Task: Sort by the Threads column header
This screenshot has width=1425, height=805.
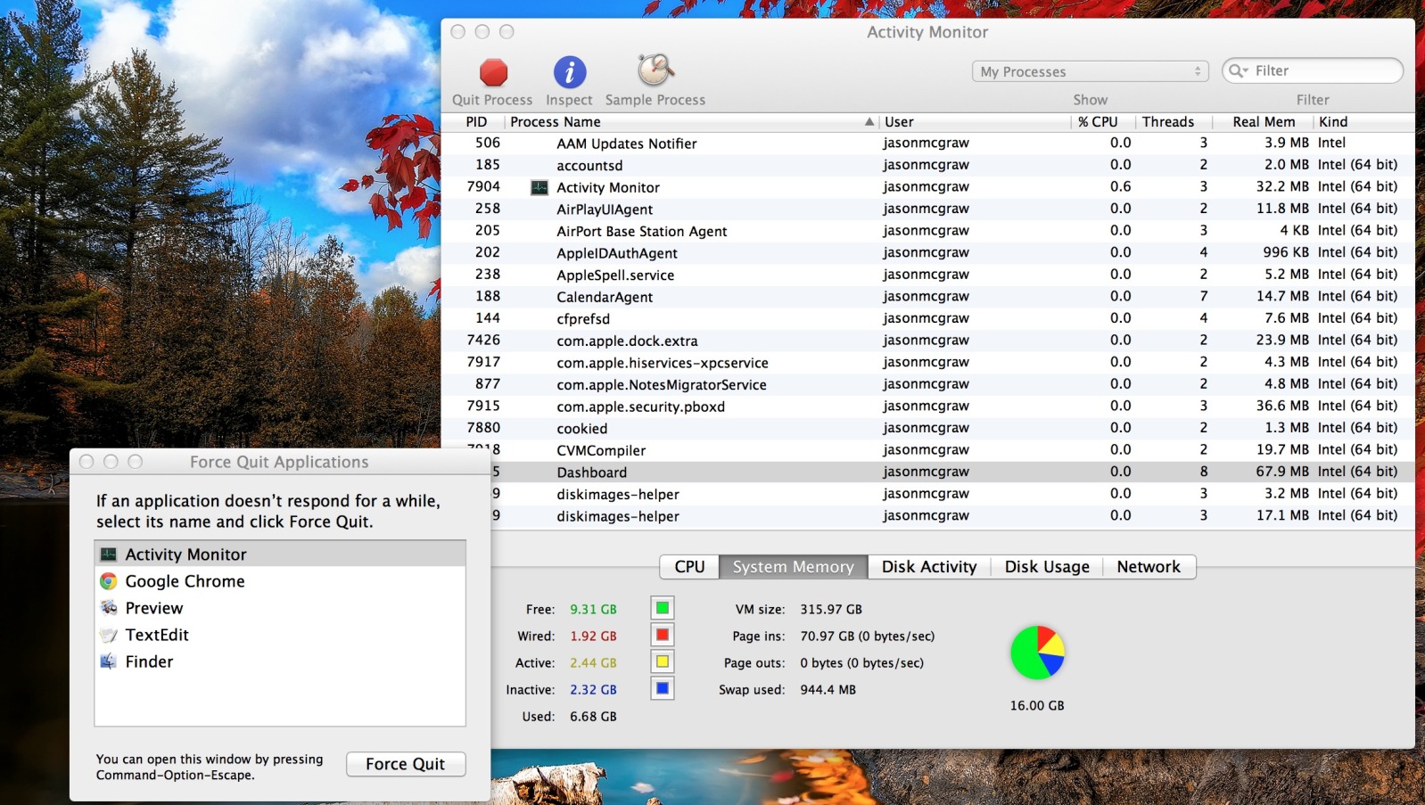Action: point(1174,122)
